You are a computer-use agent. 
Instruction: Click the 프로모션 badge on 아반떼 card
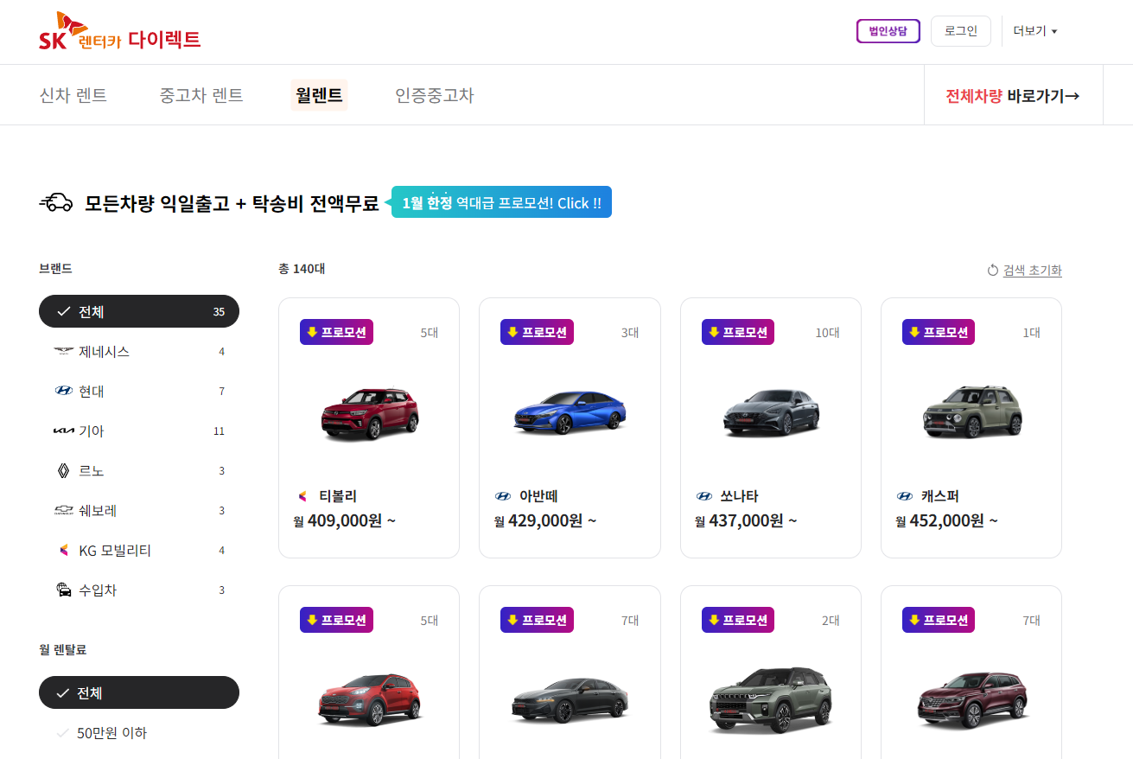click(537, 332)
